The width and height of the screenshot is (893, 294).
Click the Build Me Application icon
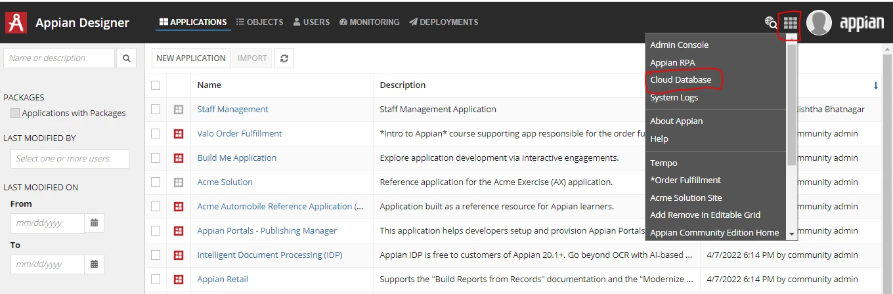point(179,158)
